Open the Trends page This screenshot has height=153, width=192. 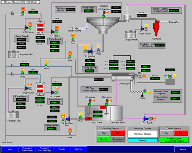[61, 149]
